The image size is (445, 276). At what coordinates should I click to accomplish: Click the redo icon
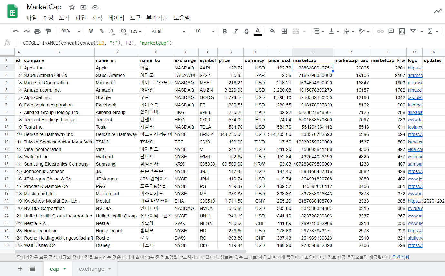point(26,31)
